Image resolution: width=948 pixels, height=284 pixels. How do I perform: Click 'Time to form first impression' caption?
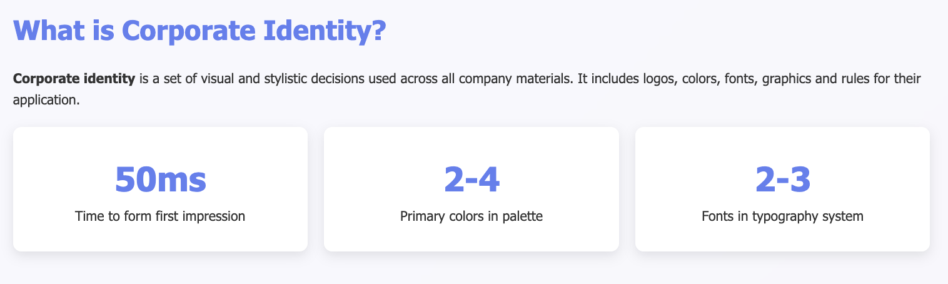[x=160, y=216]
